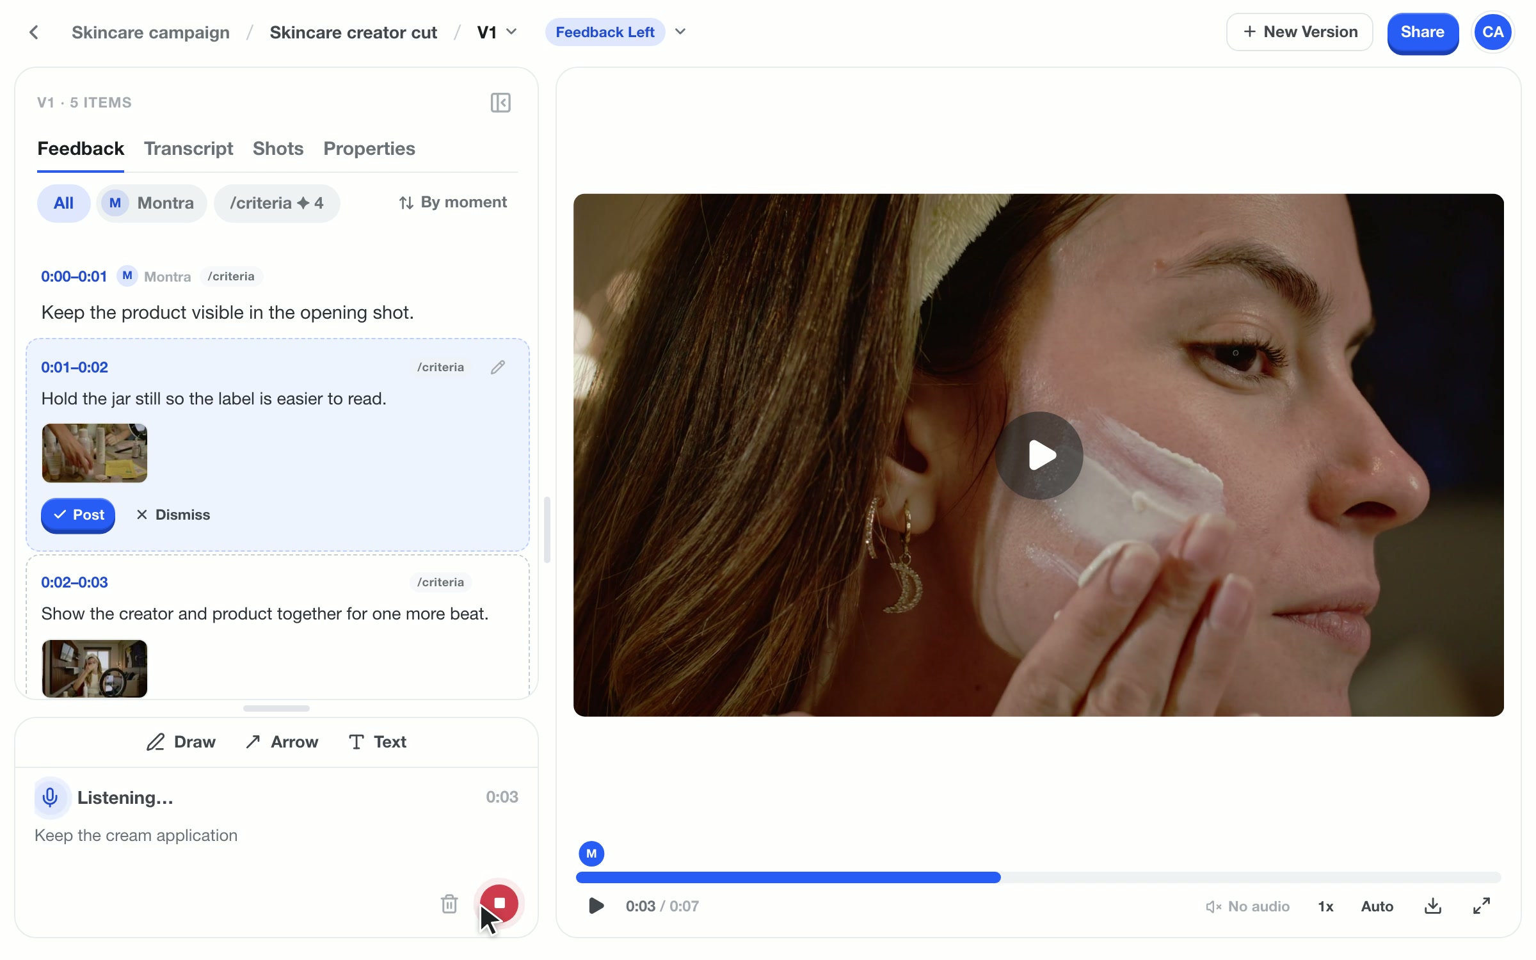This screenshot has width=1536, height=960.
Task: Open the Auto quality menu
Action: tap(1377, 906)
